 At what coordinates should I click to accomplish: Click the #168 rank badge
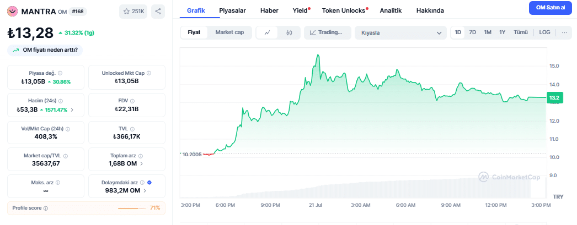click(78, 12)
